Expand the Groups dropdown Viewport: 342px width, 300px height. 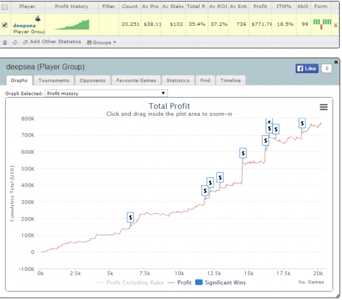tap(102, 42)
